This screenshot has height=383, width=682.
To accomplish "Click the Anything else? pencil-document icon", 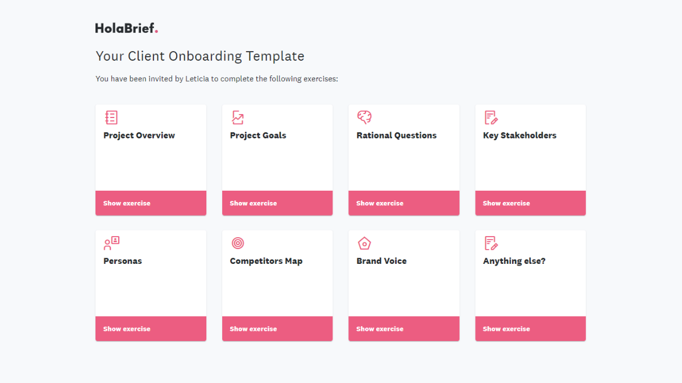I will coord(490,243).
